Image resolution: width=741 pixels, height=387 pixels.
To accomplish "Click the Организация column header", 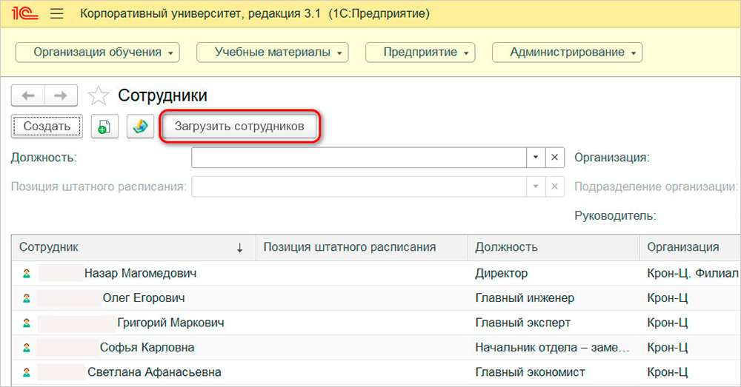I will (690, 247).
